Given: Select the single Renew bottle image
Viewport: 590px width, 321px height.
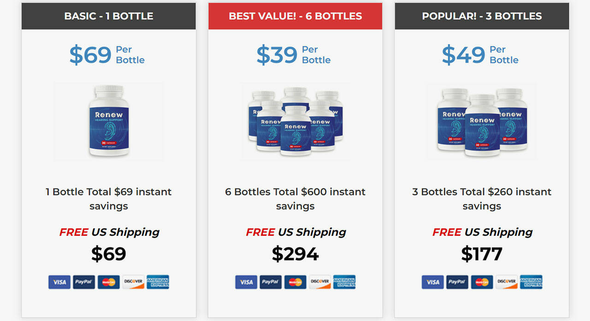Looking at the screenshot, I should 109,121.
